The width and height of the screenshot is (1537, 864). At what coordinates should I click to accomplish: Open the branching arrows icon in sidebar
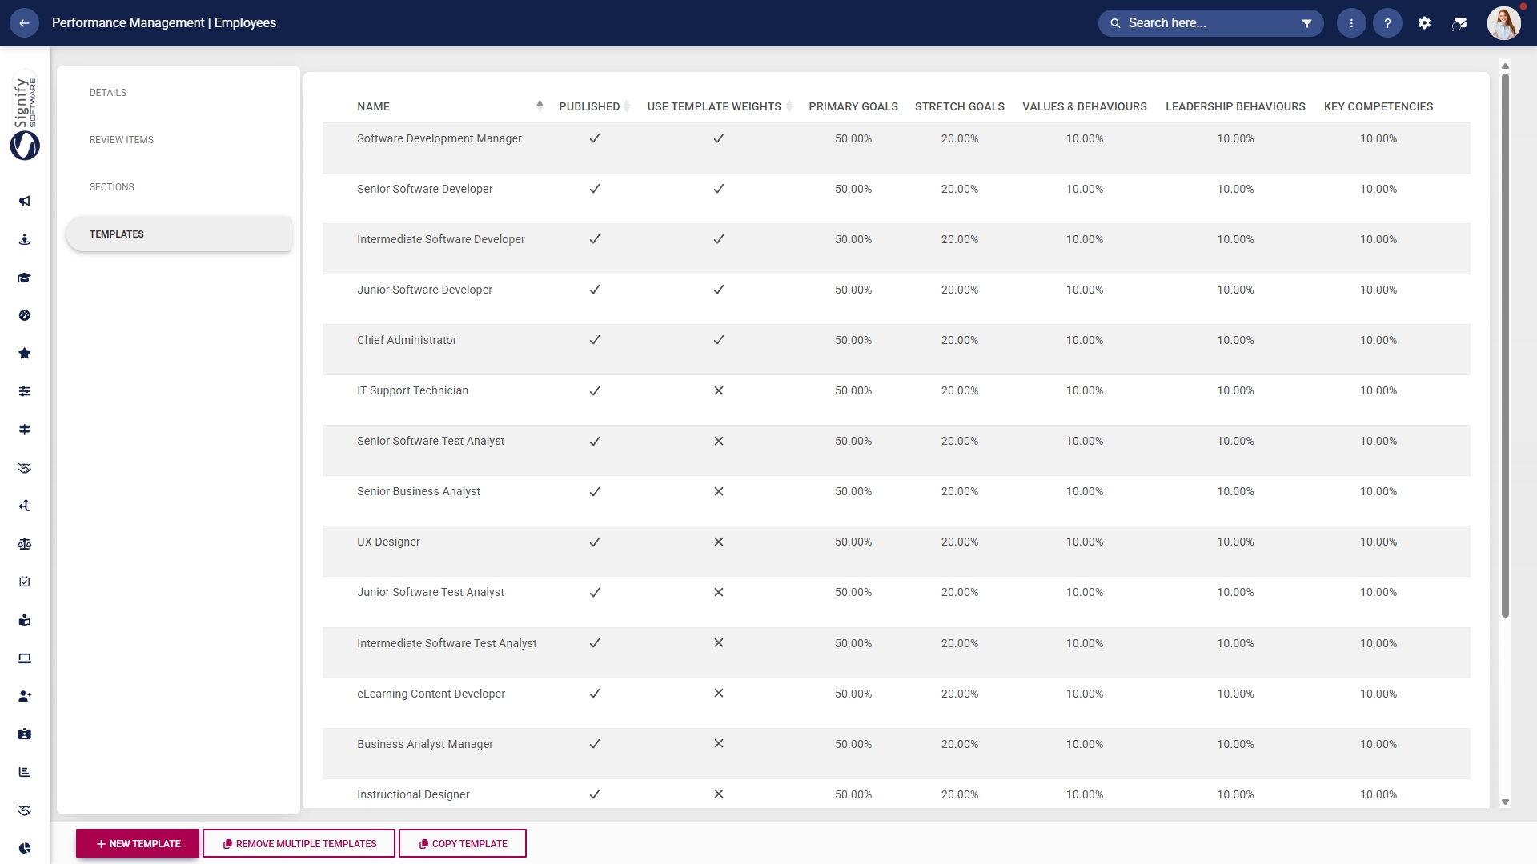coord(25,506)
